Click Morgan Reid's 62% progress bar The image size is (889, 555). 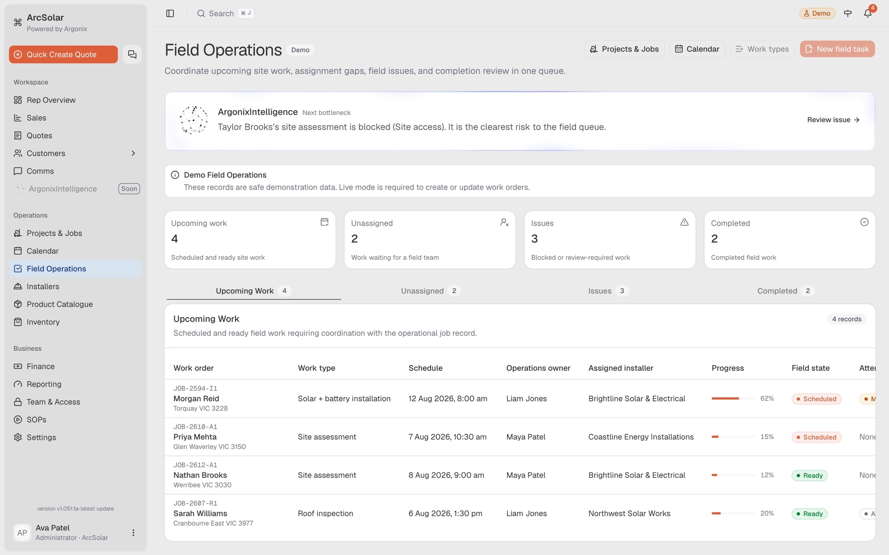coord(733,398)
